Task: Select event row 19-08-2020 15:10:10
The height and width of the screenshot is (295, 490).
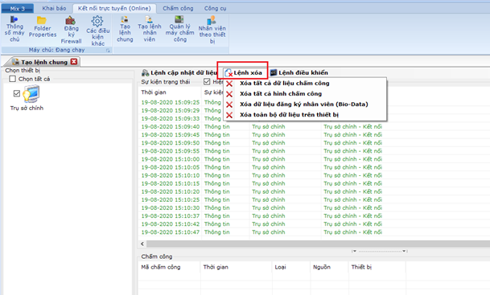Action: tap(314, 175)
